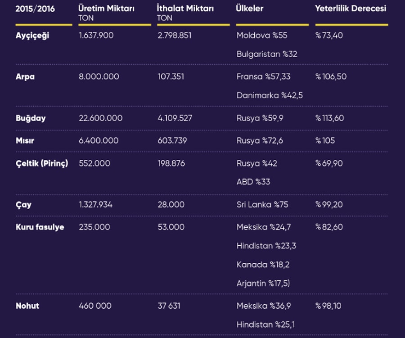Select the Kuru fasulye row label
405x338 pixels.
coord(40,227)
